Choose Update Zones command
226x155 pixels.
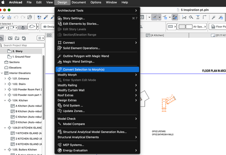point(97,111)
